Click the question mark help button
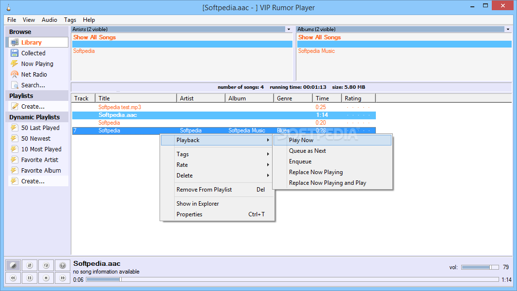The image size is (517, 291). (x=63, y=265)
